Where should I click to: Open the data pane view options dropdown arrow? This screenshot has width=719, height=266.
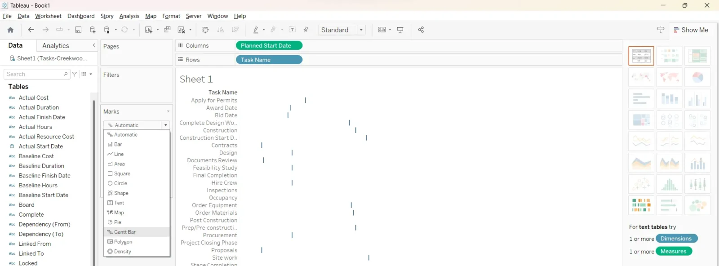[x=91, y=74]
